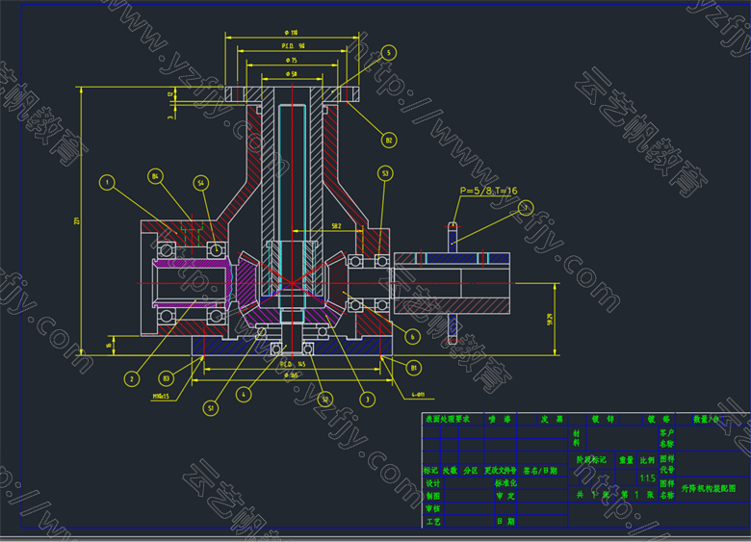Click the 升降机构装配图 drawing title
The height and width of the screenshot is (542, 751).
[x=709, y=488]
